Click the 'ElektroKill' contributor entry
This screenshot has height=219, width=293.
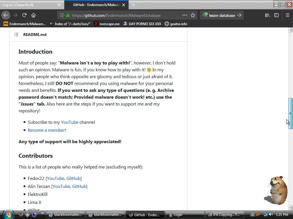pos(37,194)
